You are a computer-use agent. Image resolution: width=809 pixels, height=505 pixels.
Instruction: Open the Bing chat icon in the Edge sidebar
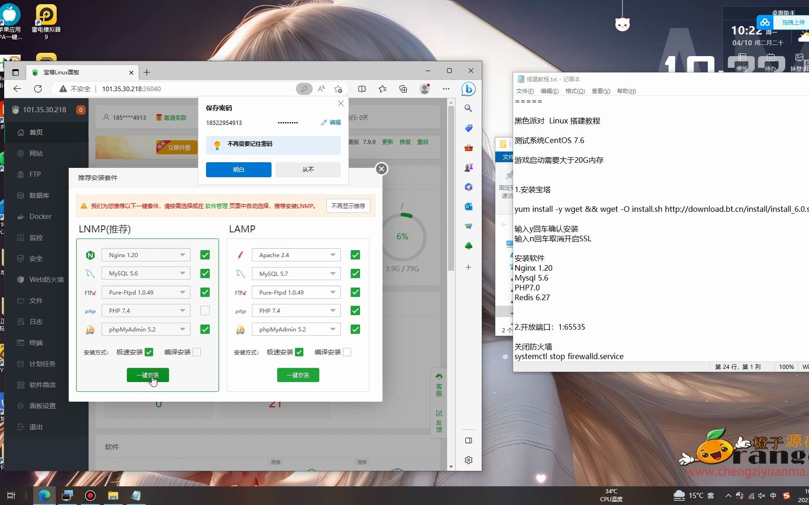point(468,89)
